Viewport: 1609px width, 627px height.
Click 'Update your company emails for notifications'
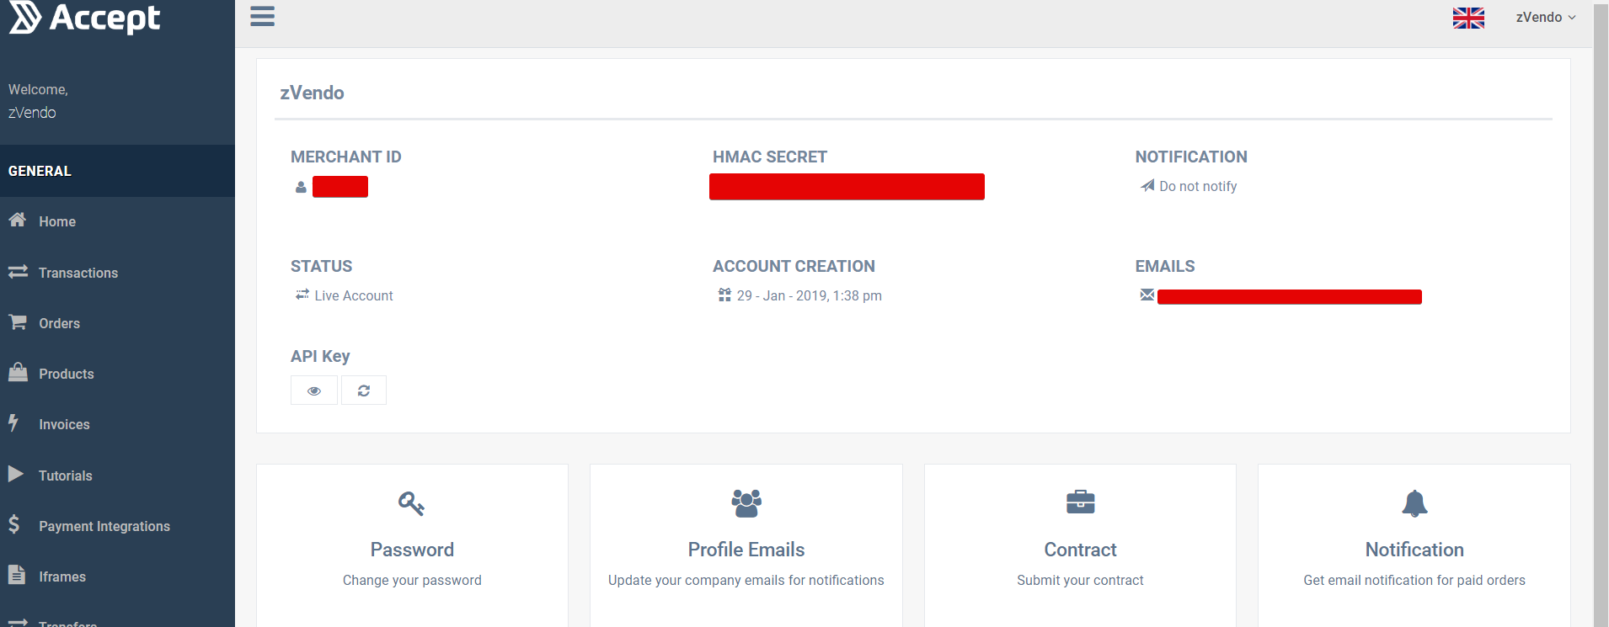[x=746, y=580]
